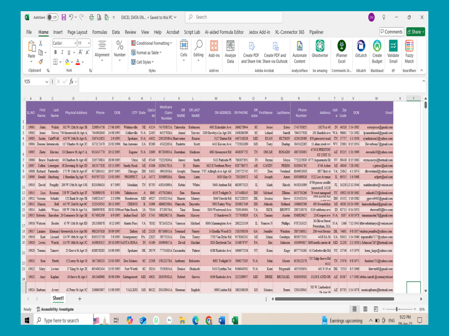
Task: Expand the Name Box dropdown showing Y25
Action: (47, 82)
